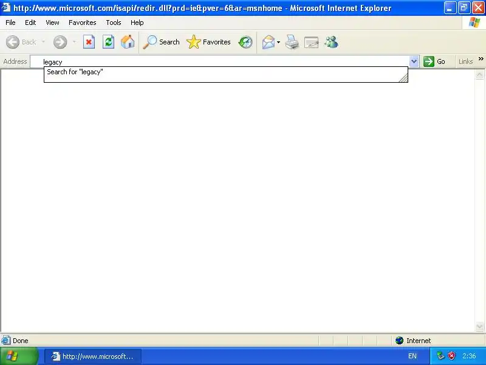Click the Internet zone globe in status bar
Image resolution: width=486 pixels, height=365 pixels.
pyautogui.click(x=399, y=341)
